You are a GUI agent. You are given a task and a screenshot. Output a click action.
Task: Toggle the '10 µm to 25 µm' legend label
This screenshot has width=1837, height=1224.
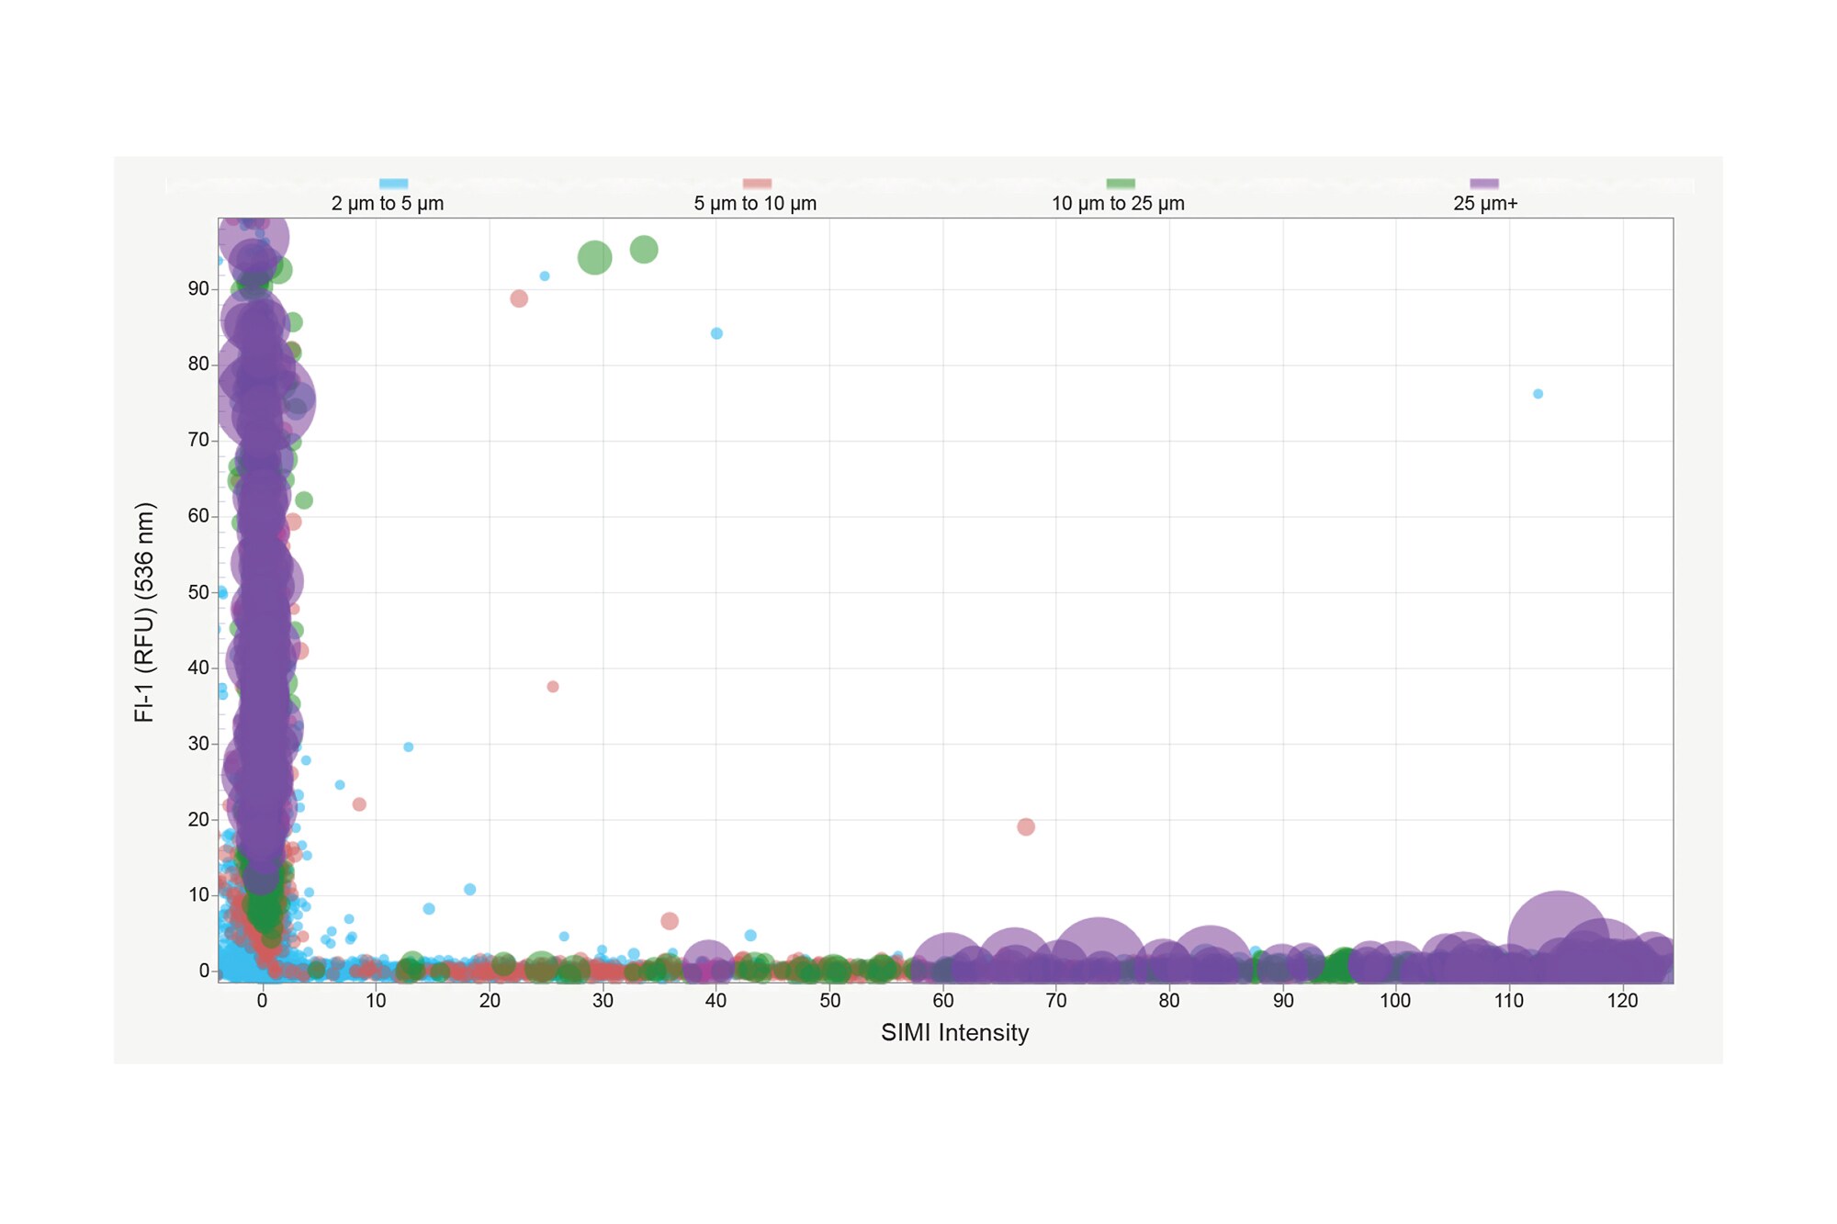coord(1118,204)
